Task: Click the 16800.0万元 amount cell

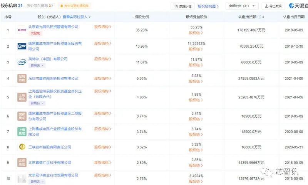Action: tap(251, 147)
